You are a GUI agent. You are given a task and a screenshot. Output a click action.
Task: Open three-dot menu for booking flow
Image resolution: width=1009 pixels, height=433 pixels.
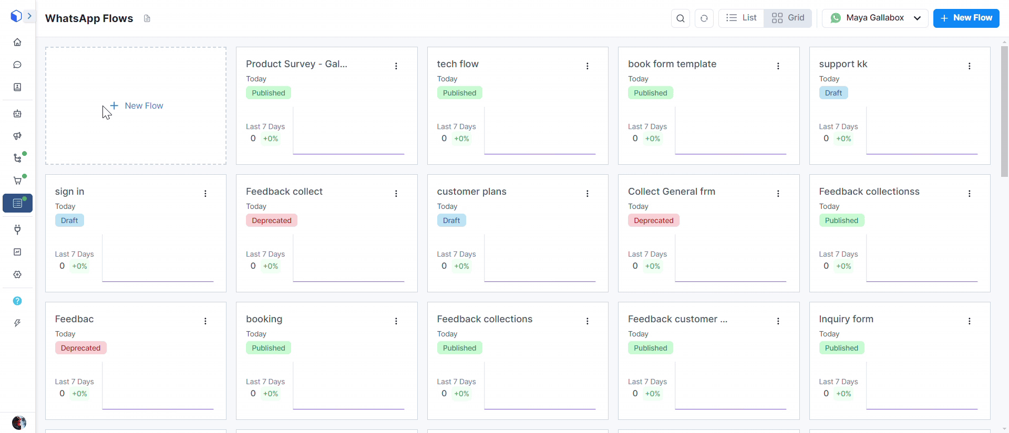pyautogui.click(x=396, y=321)
